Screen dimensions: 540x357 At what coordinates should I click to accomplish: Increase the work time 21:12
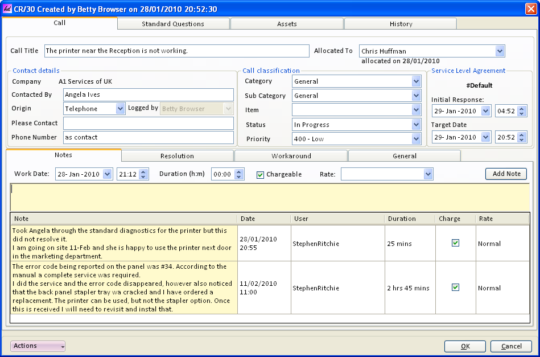(x=143, y=171)
